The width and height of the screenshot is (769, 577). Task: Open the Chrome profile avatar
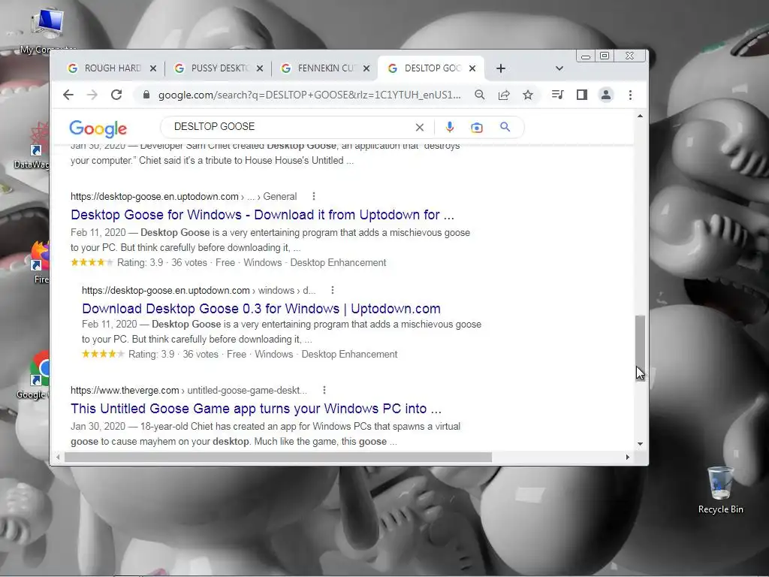tap(606, 95)
